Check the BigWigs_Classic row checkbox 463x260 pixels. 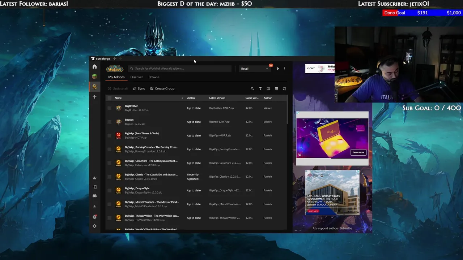[x=109, y=177]
